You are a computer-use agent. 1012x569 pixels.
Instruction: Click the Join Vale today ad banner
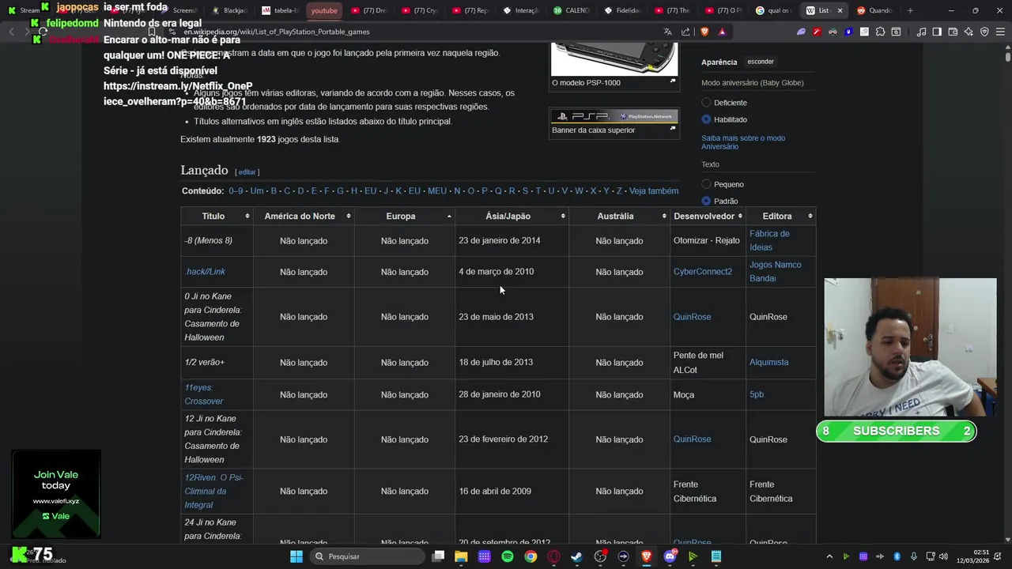[x=56, y=494]
